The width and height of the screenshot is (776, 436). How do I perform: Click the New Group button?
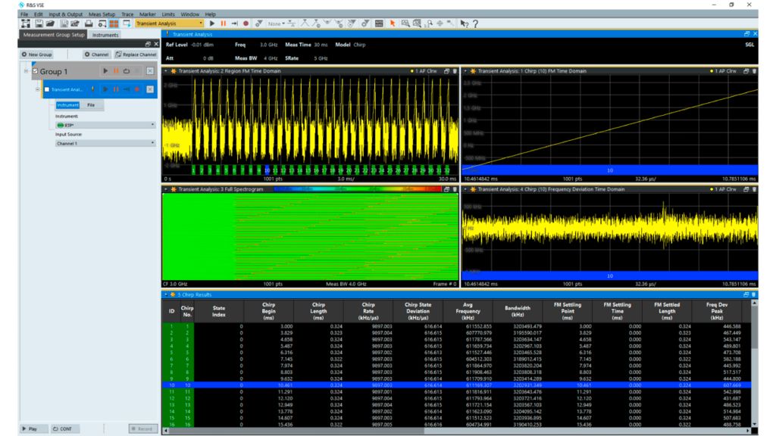tap(37, 54)
